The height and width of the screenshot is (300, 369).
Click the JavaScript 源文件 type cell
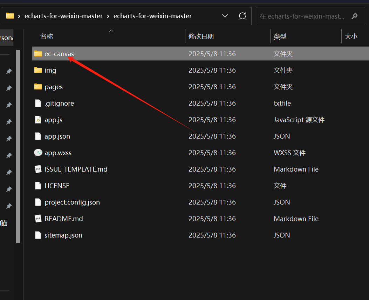click(299, 120)
